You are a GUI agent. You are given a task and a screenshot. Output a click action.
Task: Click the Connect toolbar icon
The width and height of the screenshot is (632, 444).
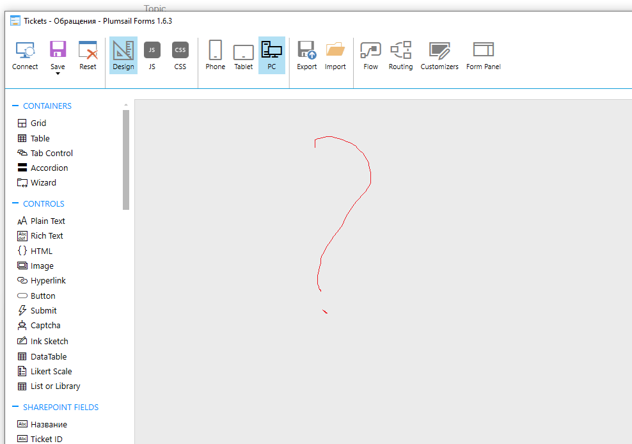pos(25,56)
